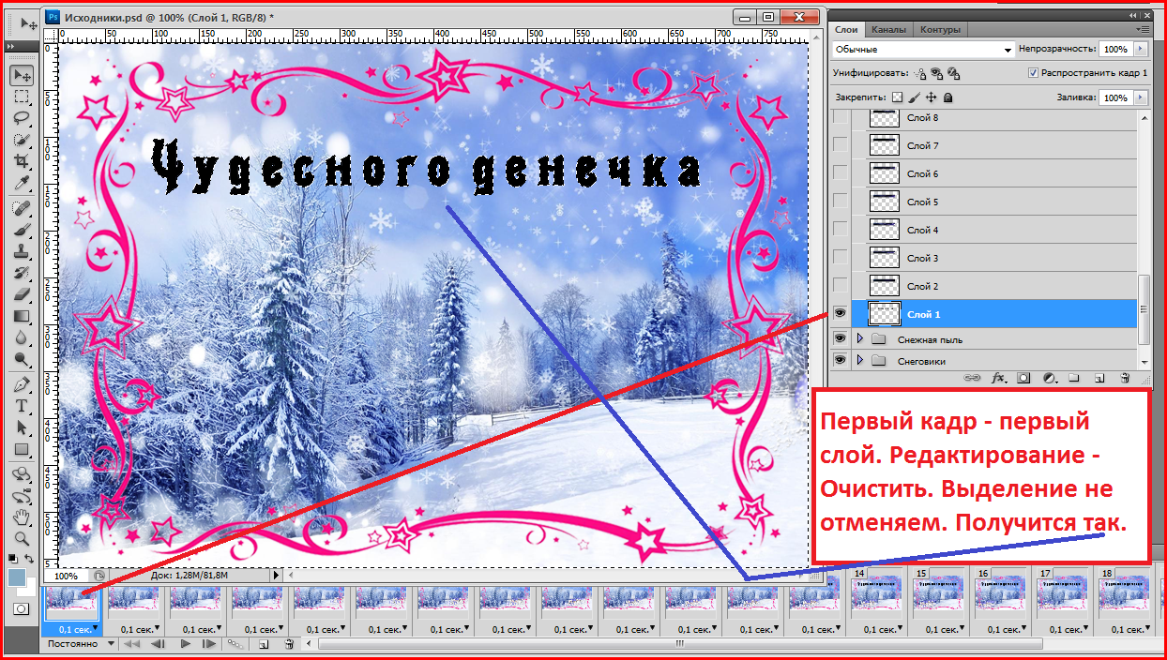
Task: Go to the next animation frame
Action: [x=209, y=644]
